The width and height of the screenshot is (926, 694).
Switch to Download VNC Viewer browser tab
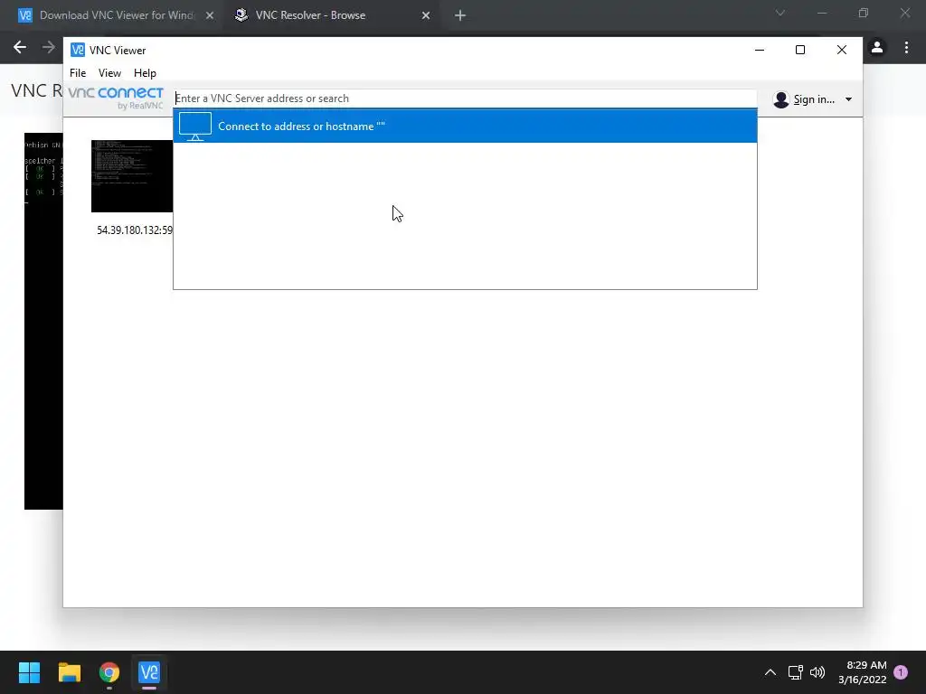tap(115, 15)
